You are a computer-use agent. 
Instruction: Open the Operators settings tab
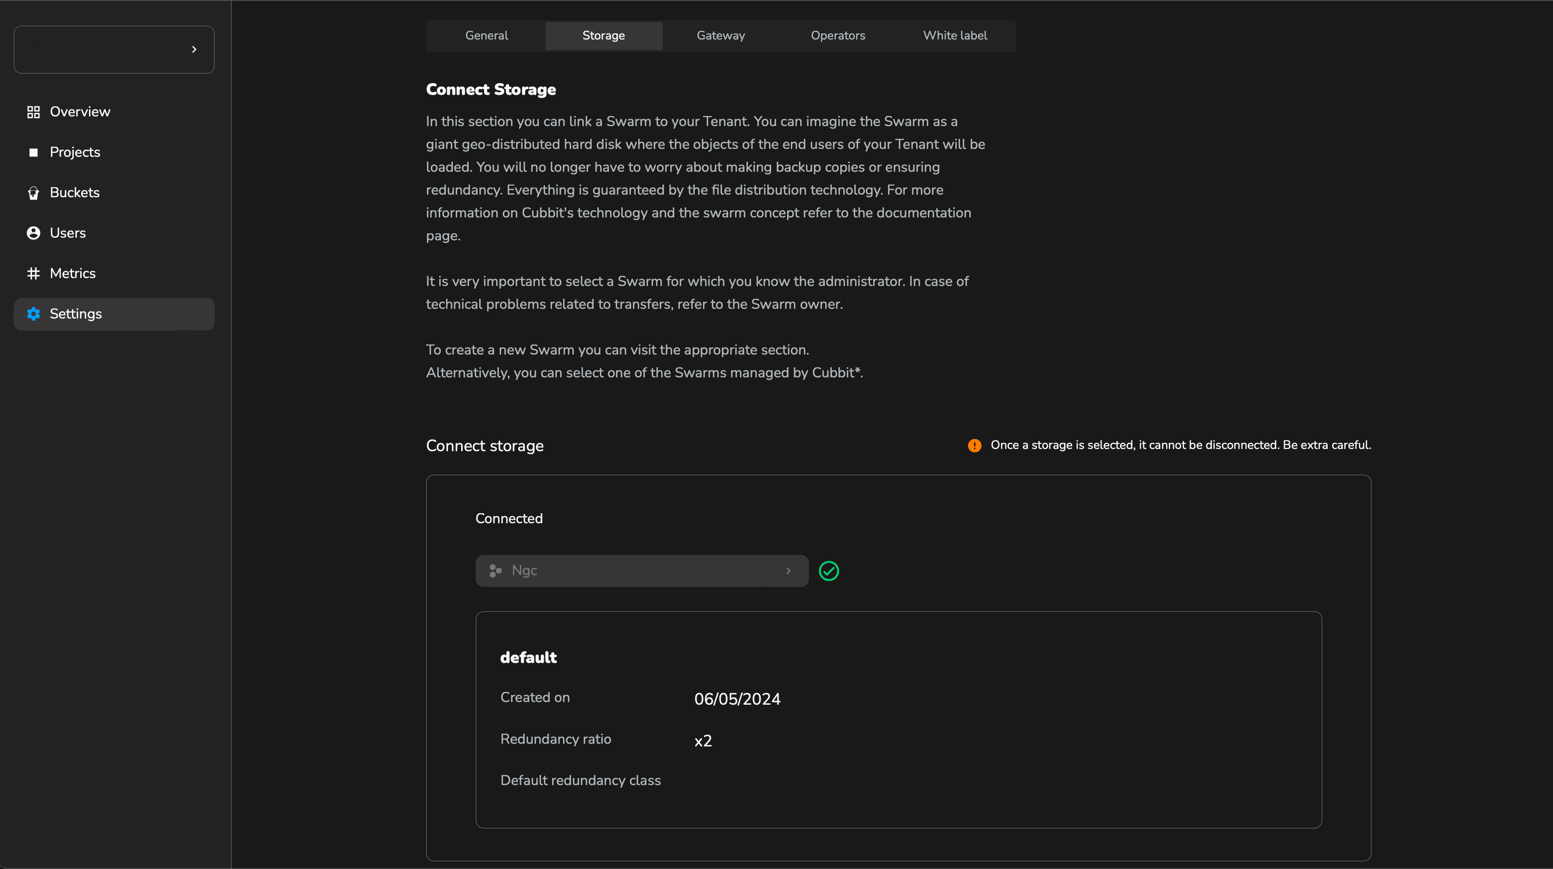(x=837, y=35)
